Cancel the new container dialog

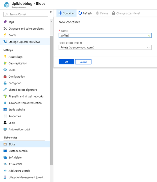(x=83, y=62)
